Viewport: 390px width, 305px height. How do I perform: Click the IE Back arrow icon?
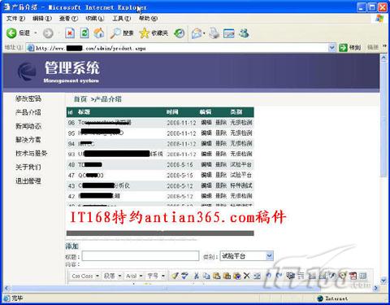11,33
